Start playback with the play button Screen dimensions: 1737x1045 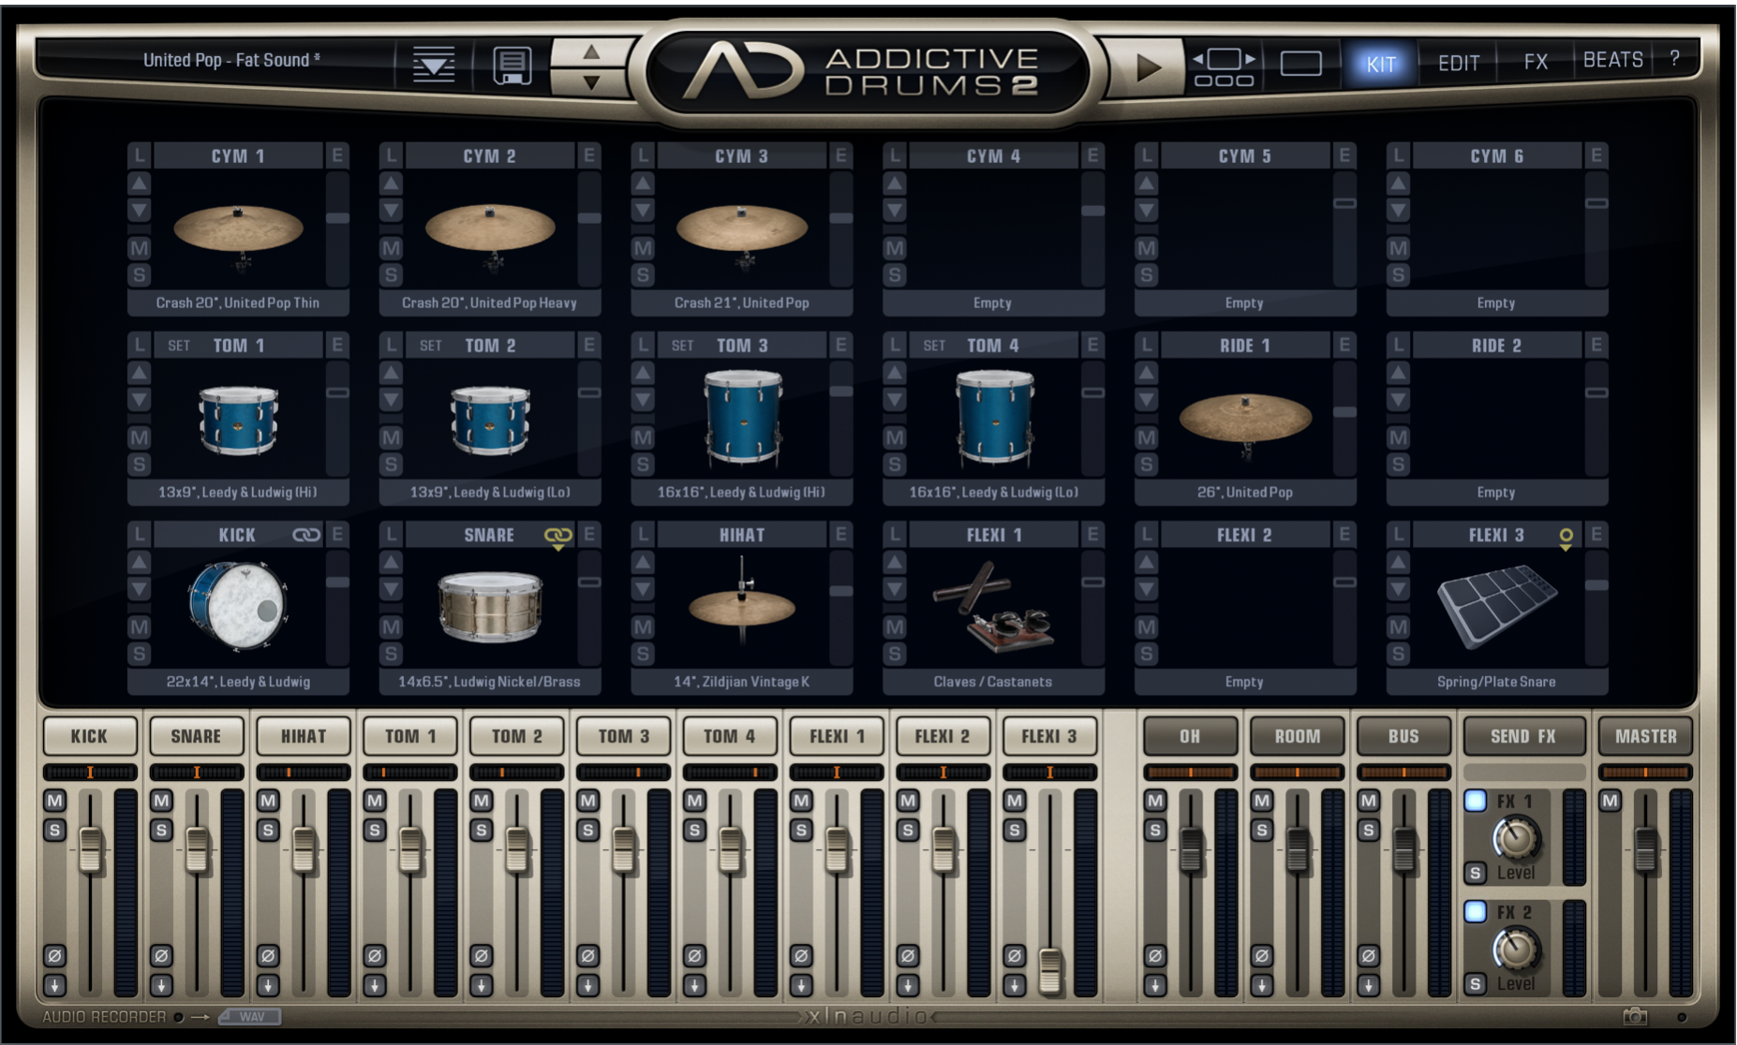coord(1148,67)
